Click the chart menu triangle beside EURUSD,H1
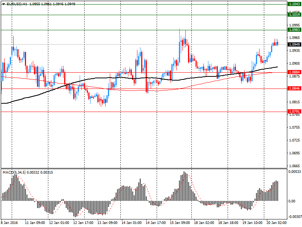Viewport: 302px width, 227px height. 3,4
